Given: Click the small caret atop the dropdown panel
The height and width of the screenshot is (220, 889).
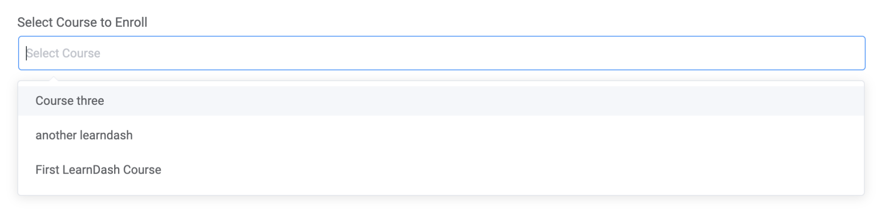Looking at the screenshot, I should (x=53, y=79).
